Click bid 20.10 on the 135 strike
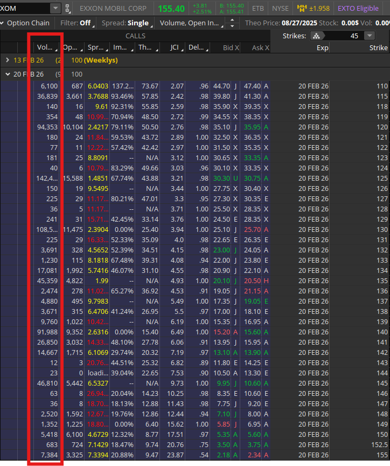 coord(221,281)
